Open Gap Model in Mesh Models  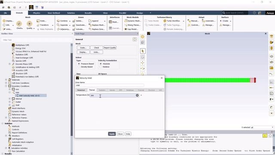tap(131, 29)
